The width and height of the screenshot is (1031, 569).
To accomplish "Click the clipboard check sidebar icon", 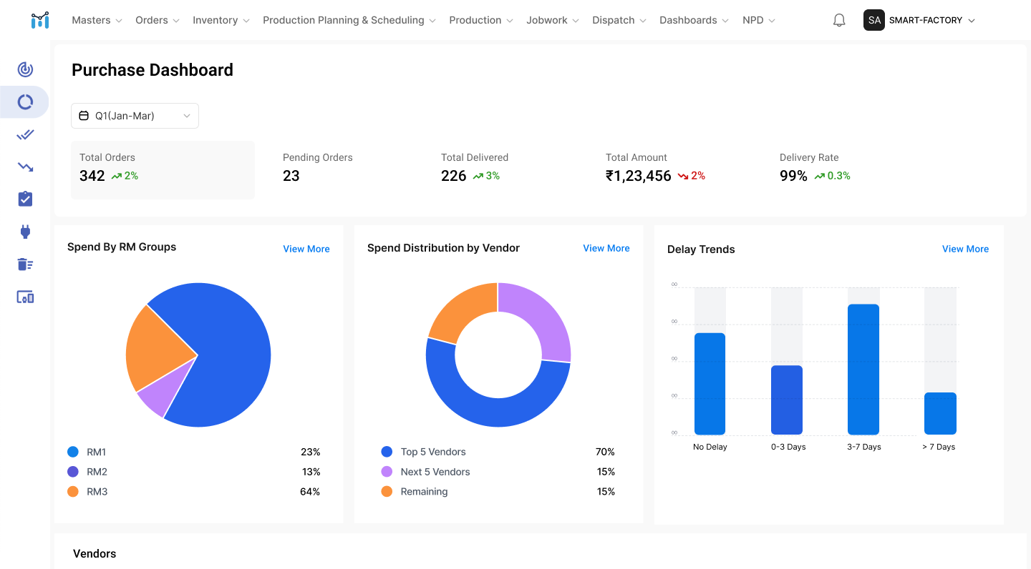I will point(25,199).
